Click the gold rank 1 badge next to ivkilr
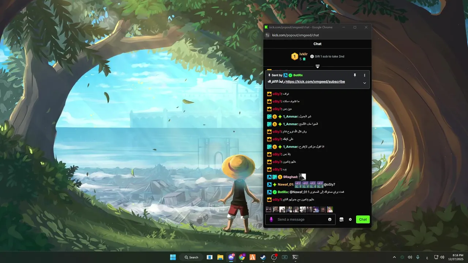468x263 pixels. point(294,56)
